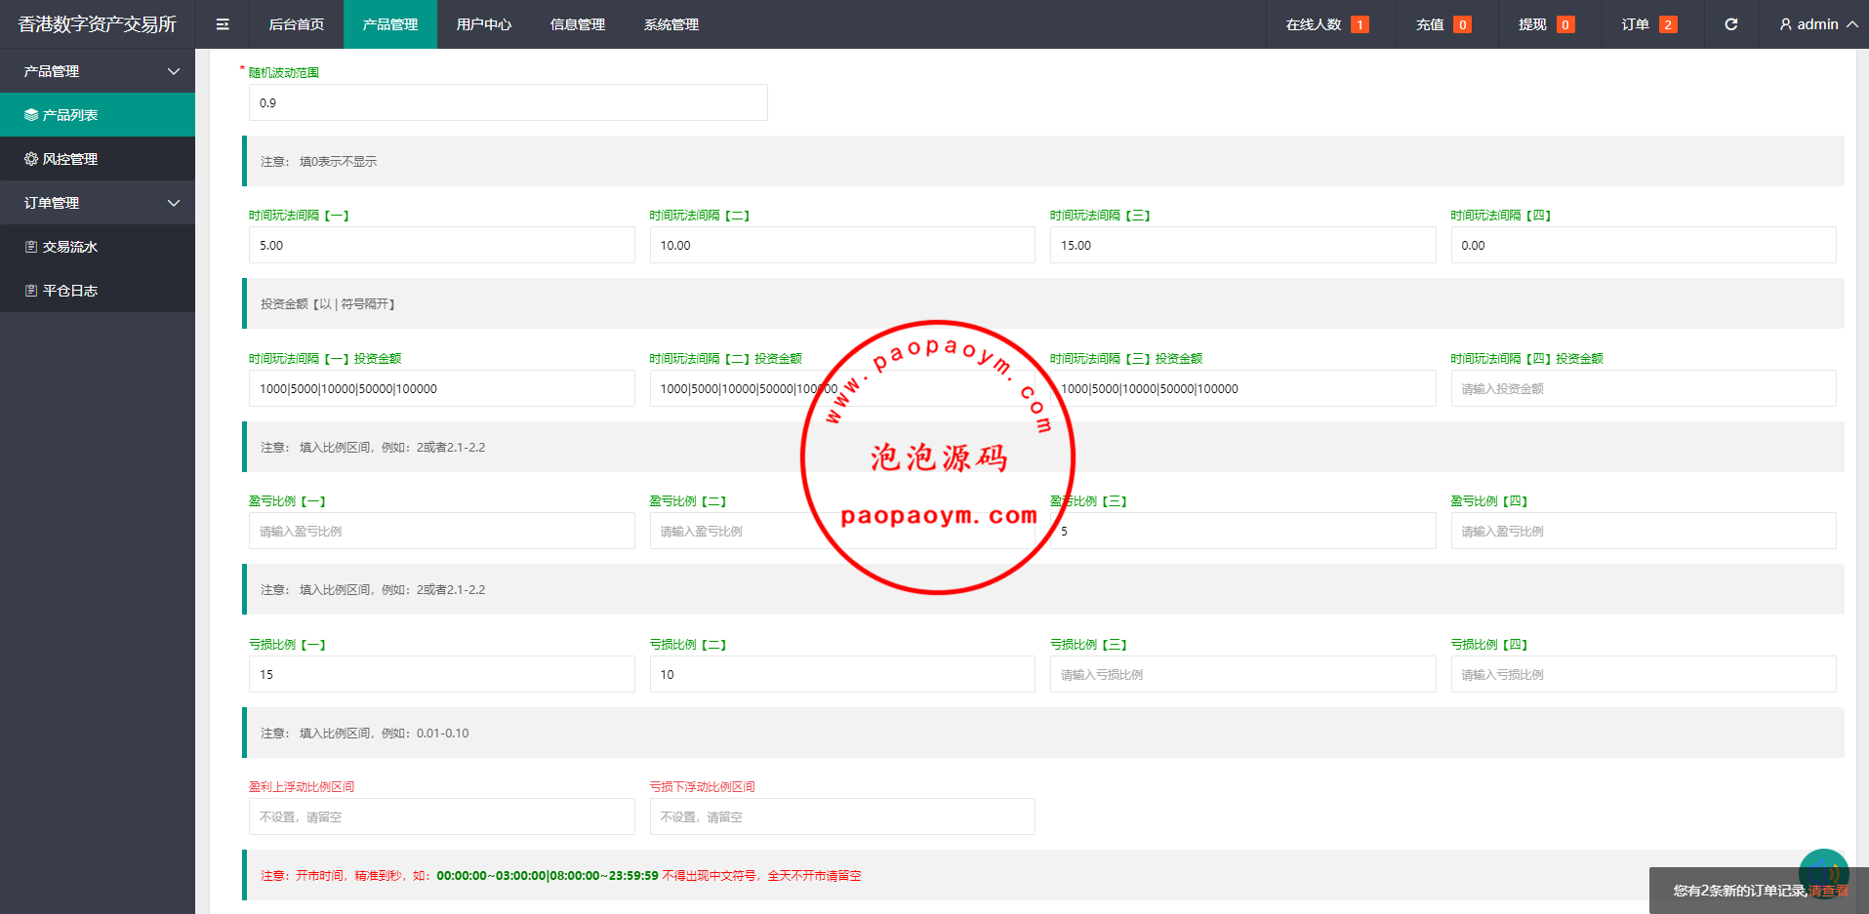Go to 后台首页 in navigation bar
This screenshot has height=914, width=1869.
click(x=296, y=24)
